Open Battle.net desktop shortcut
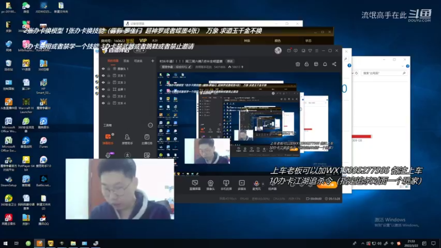 [44, 181]
